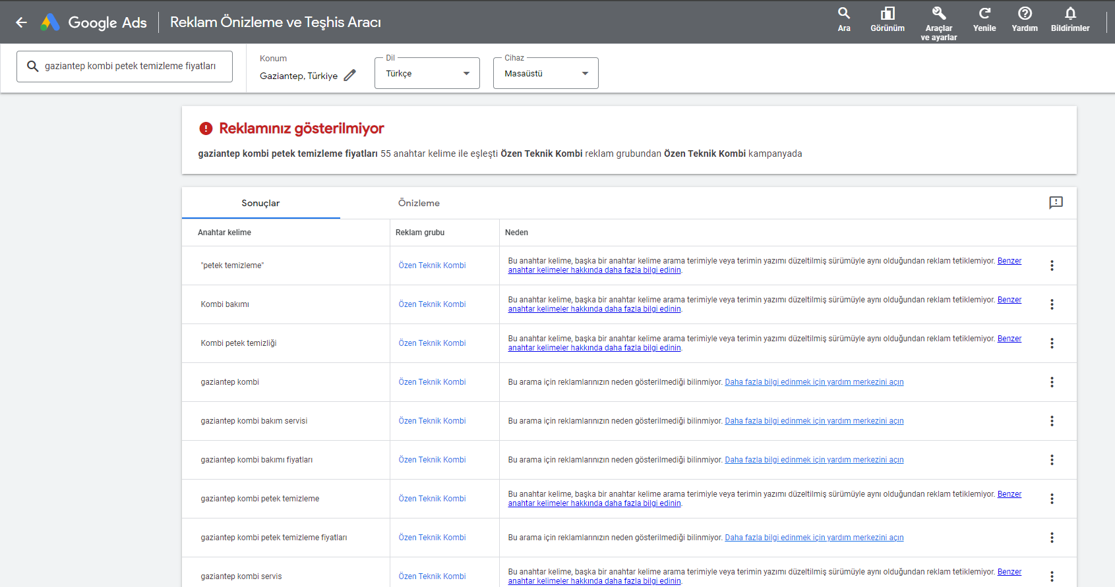Click the Reklam grubu column header
This screenshot has height=587, width=1115.
coord(420,233)
